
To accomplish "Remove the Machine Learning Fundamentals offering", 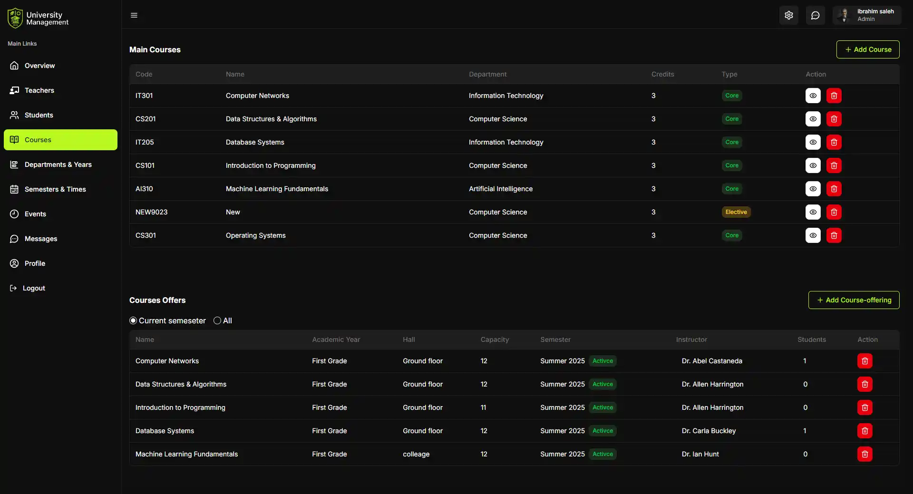I will [x=864, y=454].
